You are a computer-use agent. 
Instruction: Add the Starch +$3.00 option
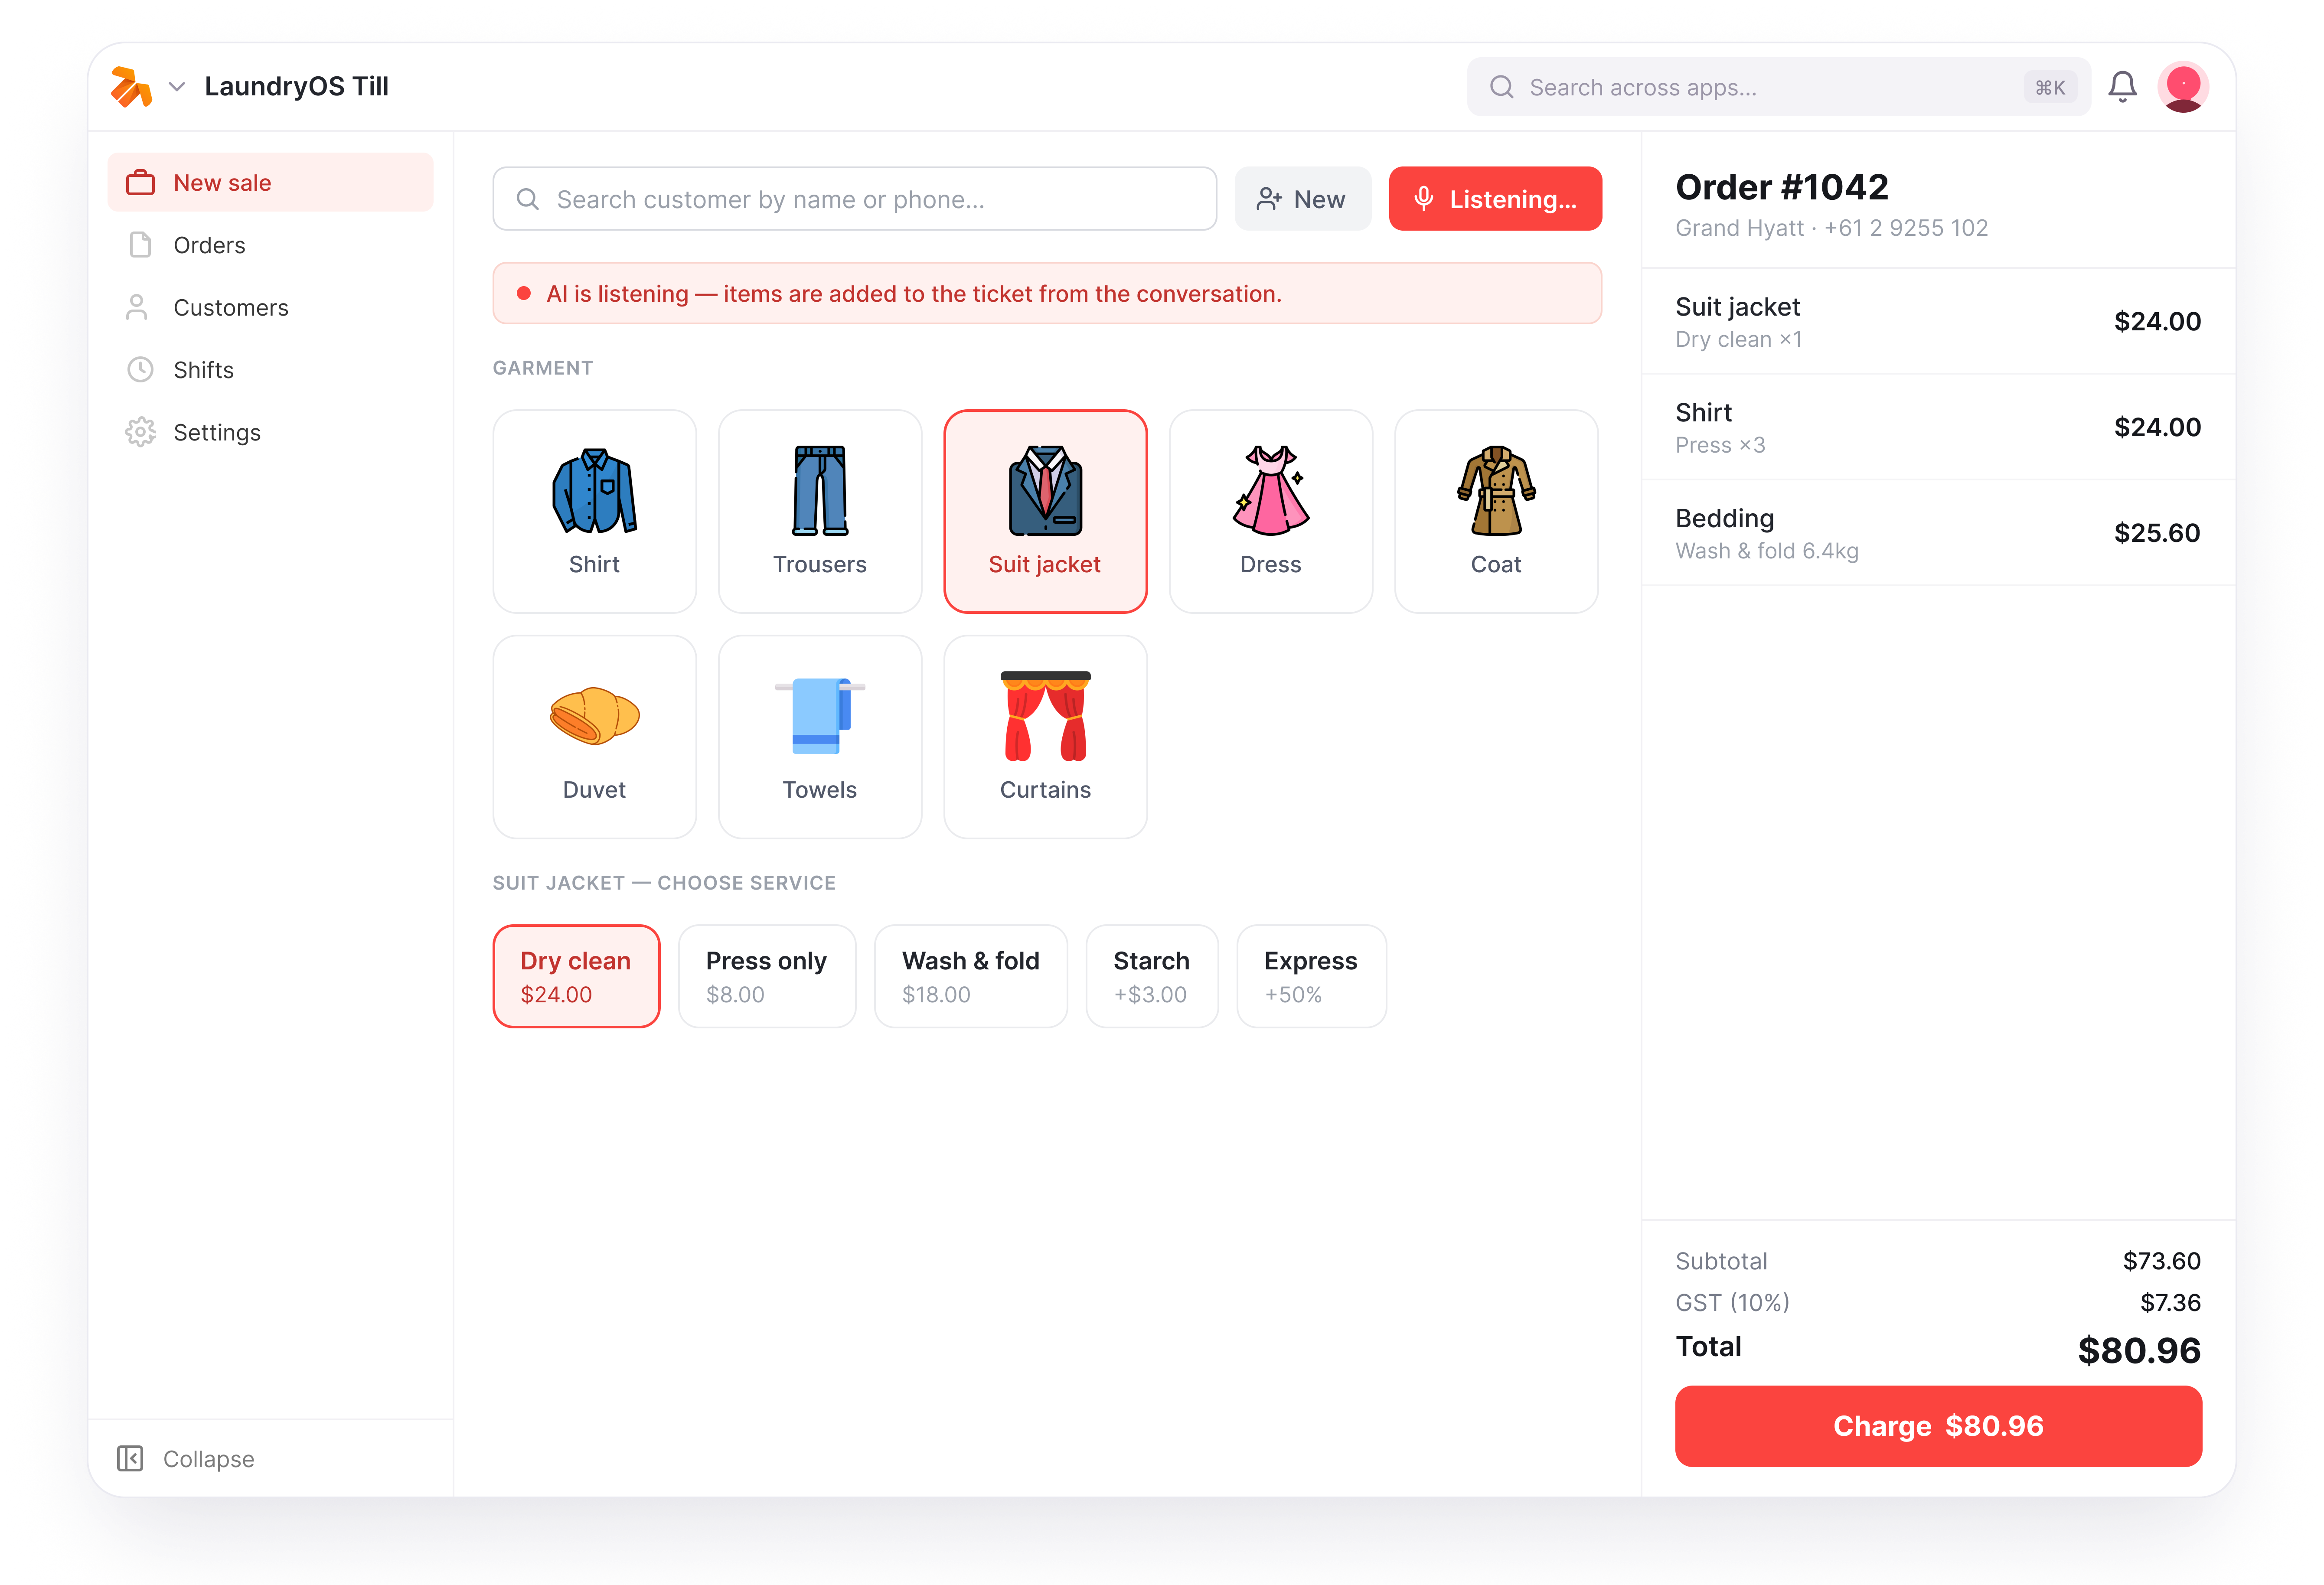tap(1152, 976)
